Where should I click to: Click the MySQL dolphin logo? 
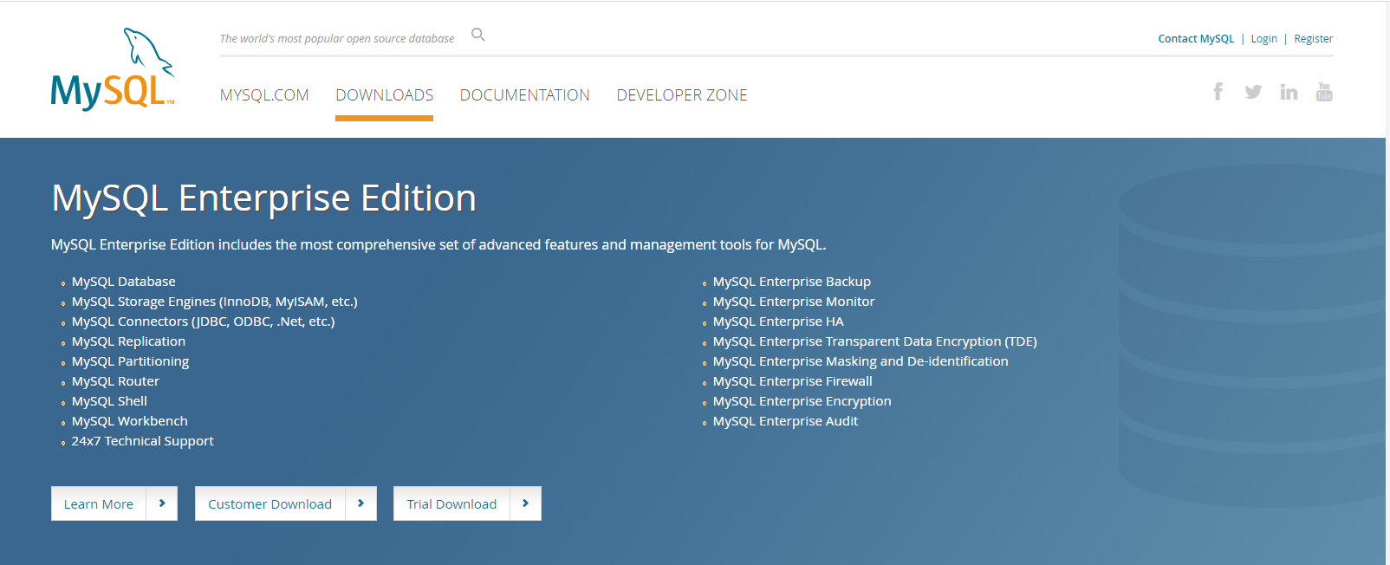click(x=113, y=68)
